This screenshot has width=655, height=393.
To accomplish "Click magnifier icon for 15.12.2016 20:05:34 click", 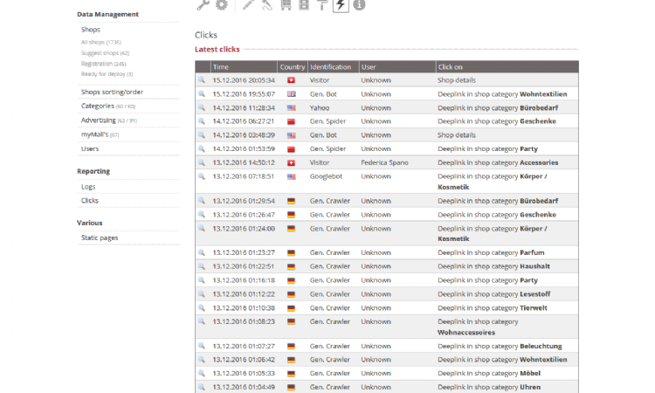I will (202, 79).
